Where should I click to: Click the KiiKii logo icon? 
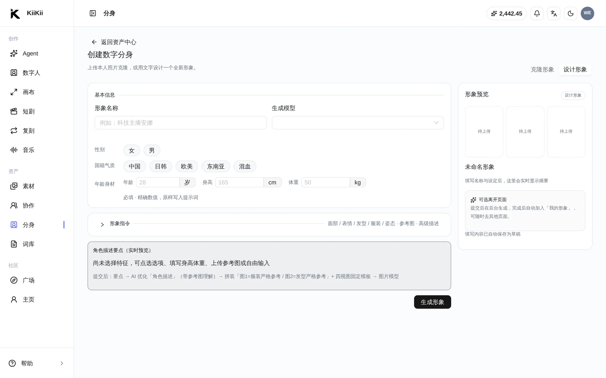(15, 13)
